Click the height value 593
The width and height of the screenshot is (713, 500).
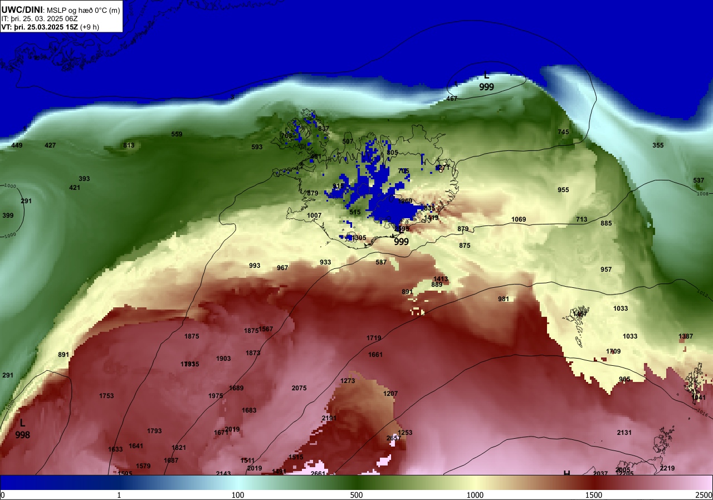pyautogui.click(x=257, y=147)
